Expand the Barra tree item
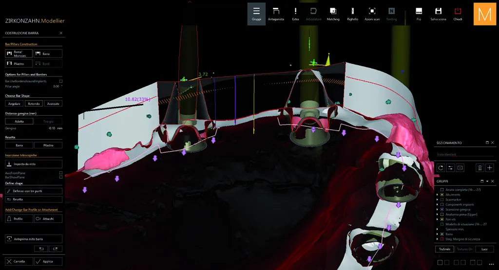Viewport: 499px width, 270px height. pos(437,234)
